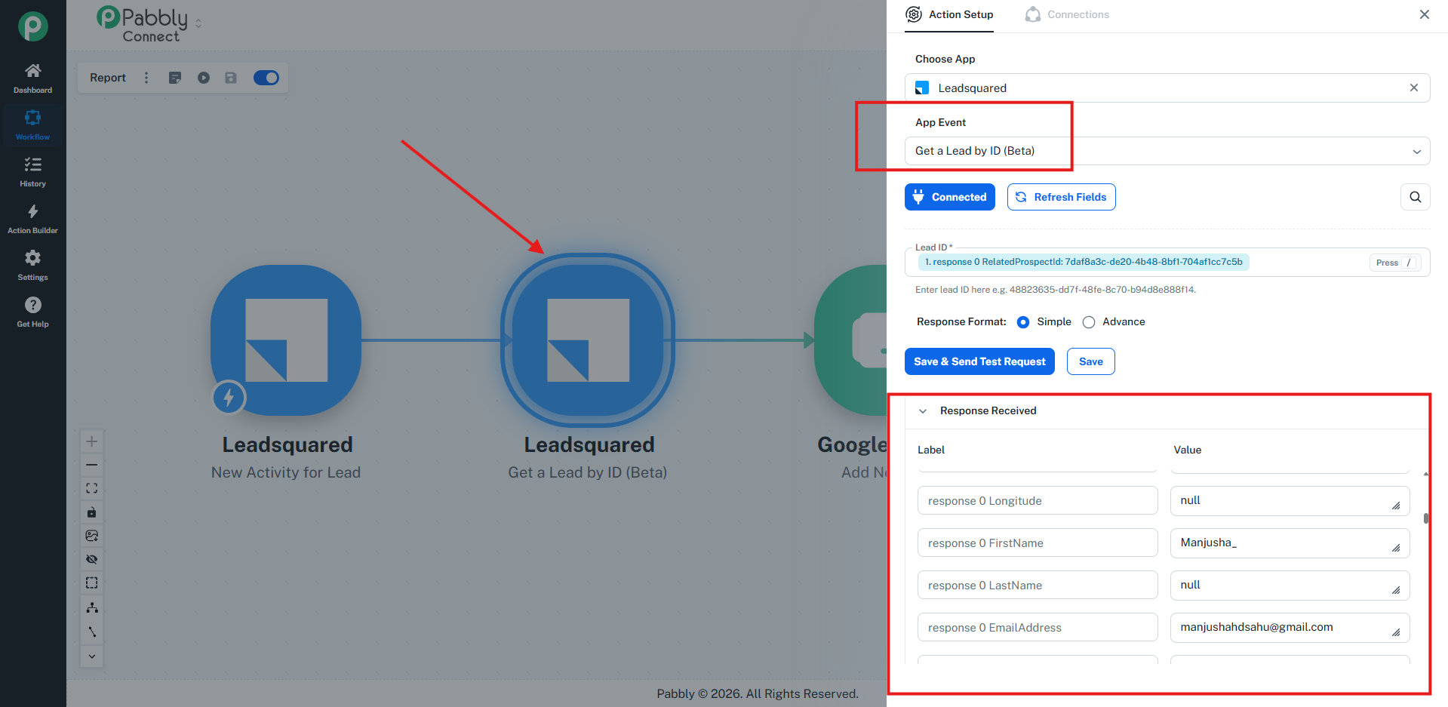Click the Connected button
The height and width of the screenshot is (707, 1448).
coord(950,197)
